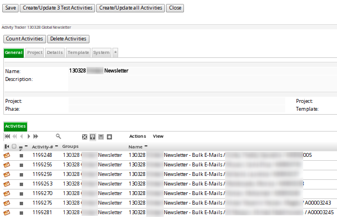Open envelope icon for activity 1199259
Image resolution: width=337 pixels, height=217 pixels.
coord(7,174)
